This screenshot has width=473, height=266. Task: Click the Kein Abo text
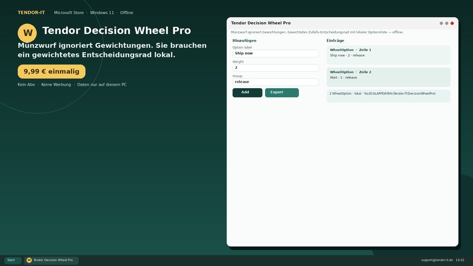[26, 85]
